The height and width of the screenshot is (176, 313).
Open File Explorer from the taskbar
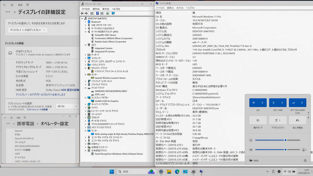(x=169, y=172)
